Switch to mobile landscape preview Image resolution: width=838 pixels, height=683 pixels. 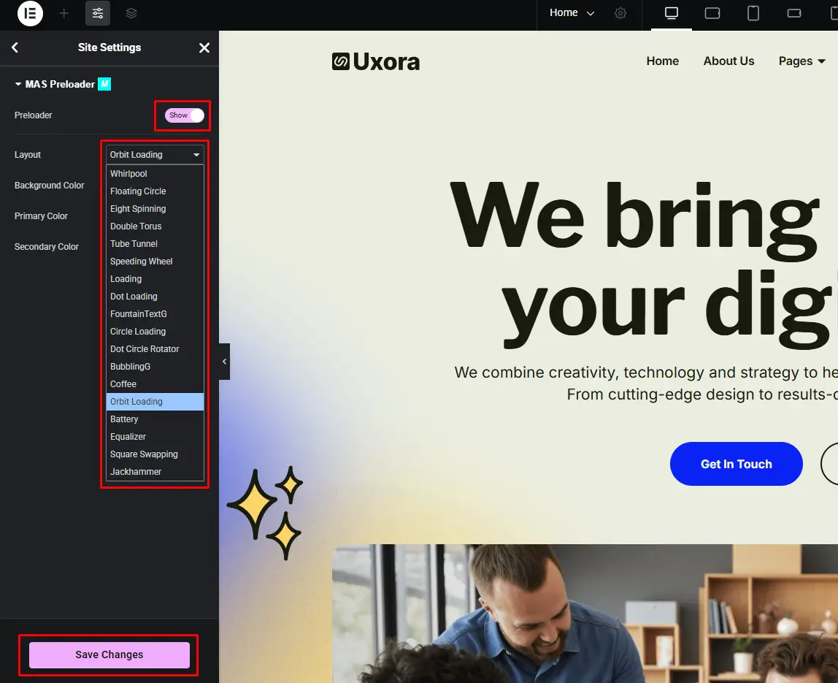coord(794,13)
